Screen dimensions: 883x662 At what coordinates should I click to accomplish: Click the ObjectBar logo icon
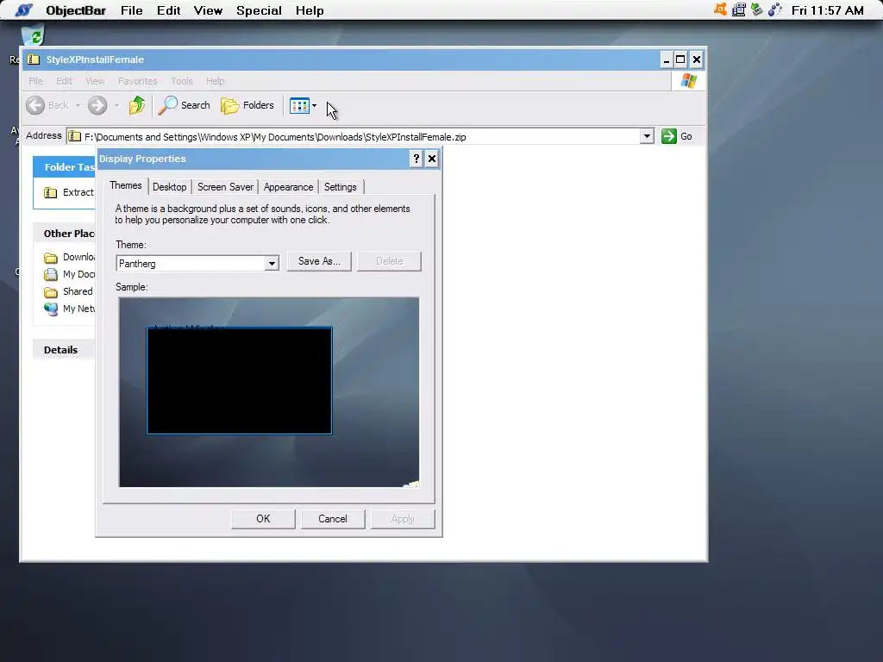(x=23, y=10)
